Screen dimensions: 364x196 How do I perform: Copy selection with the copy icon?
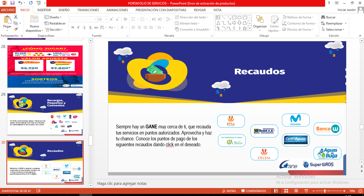16,23
